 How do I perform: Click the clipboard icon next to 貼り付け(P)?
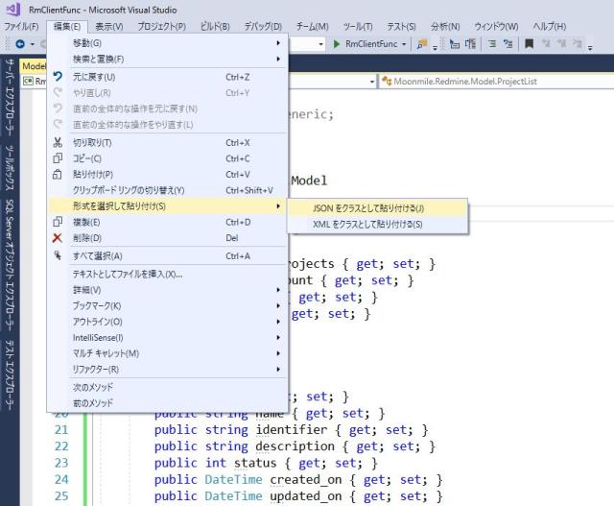[58, 175]
